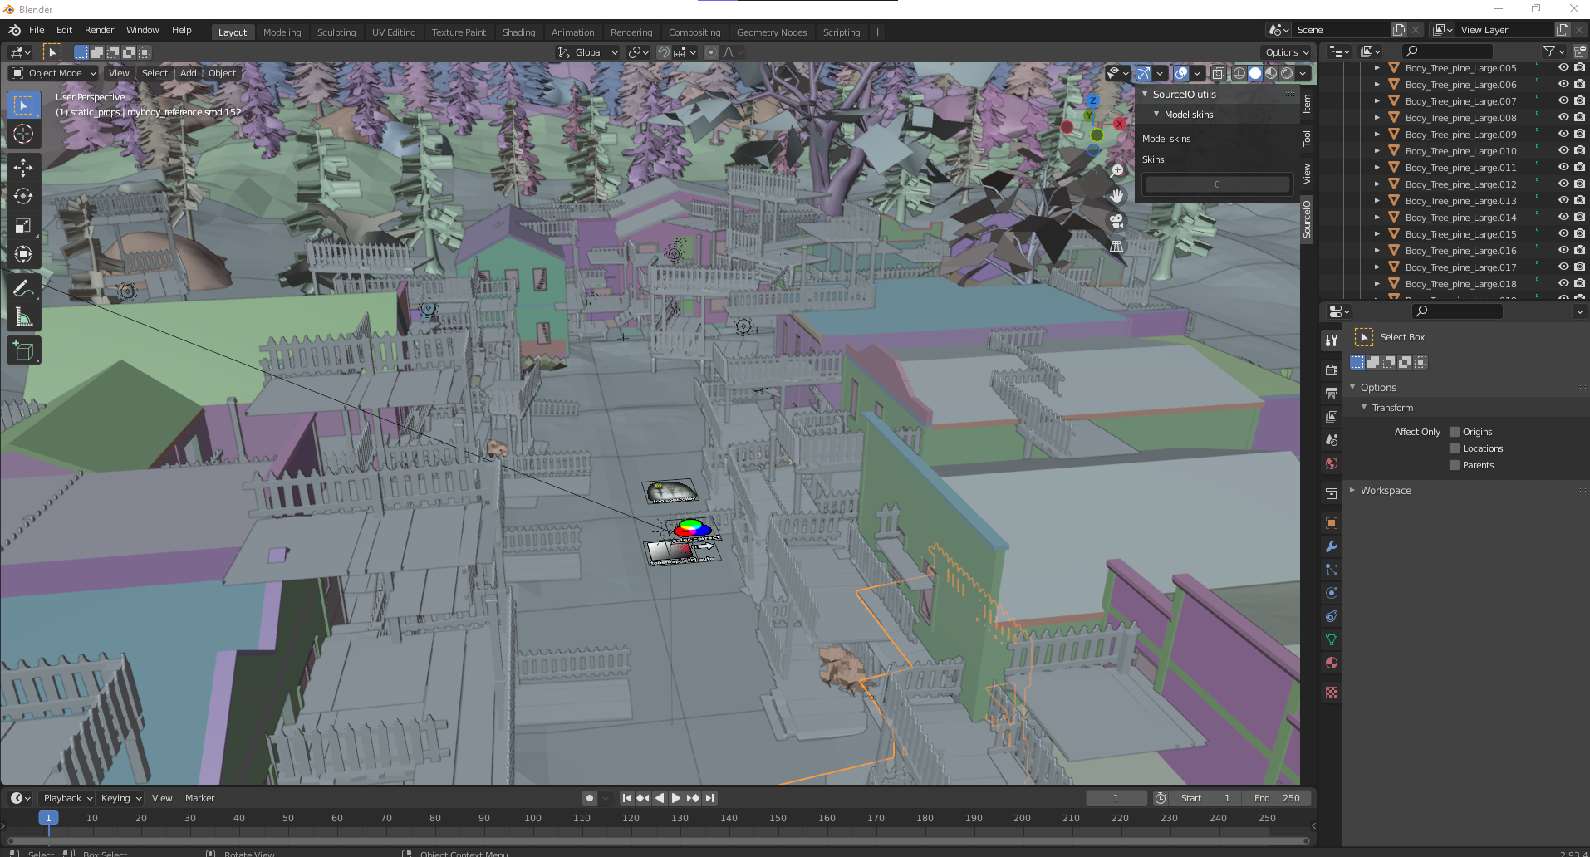Switch viewport to Rendered shading mode
Image resolution: width=1590 pixels, height=857 pixels.
click(x=1286, y=73)
